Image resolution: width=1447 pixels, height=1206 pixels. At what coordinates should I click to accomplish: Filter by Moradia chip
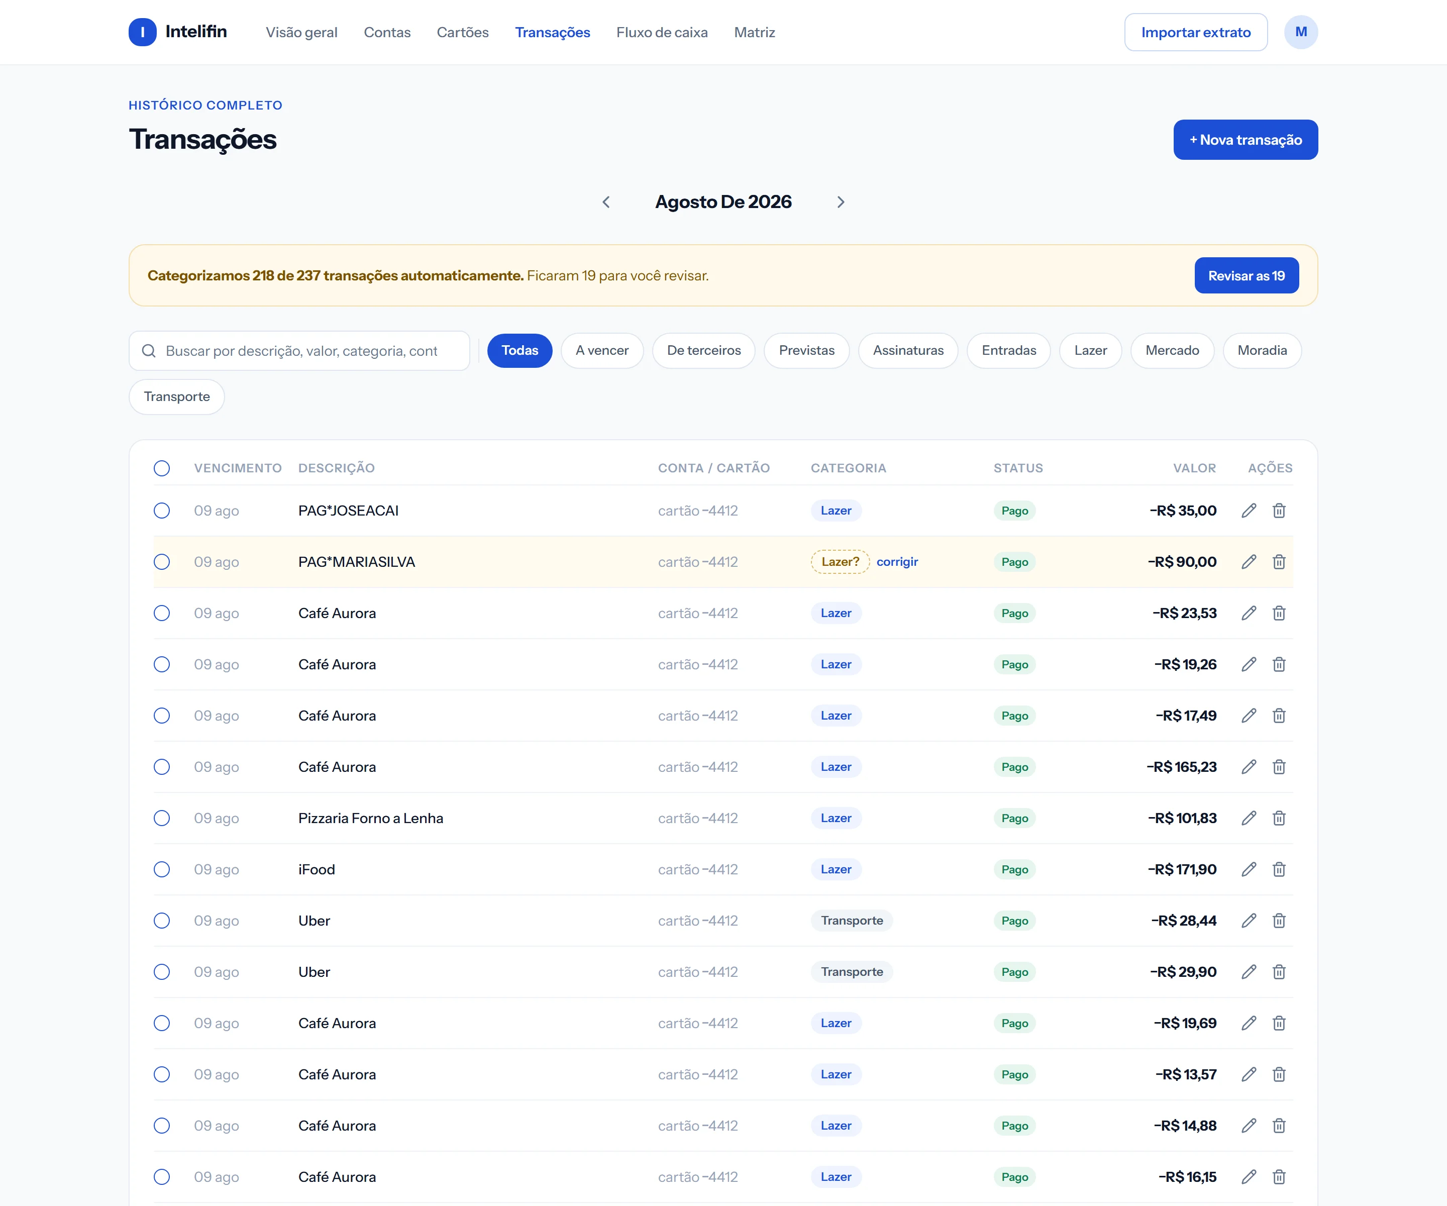(1262, 351)
